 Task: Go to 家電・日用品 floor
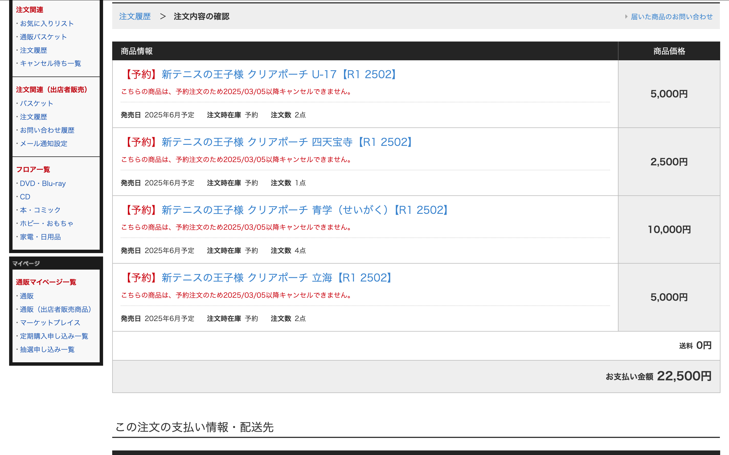40,237
